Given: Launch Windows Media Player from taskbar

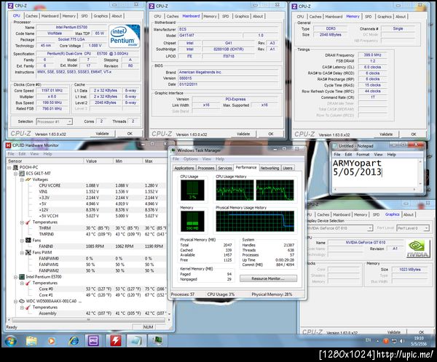Looking at the screenshot, I should click(x=51, y=341).
